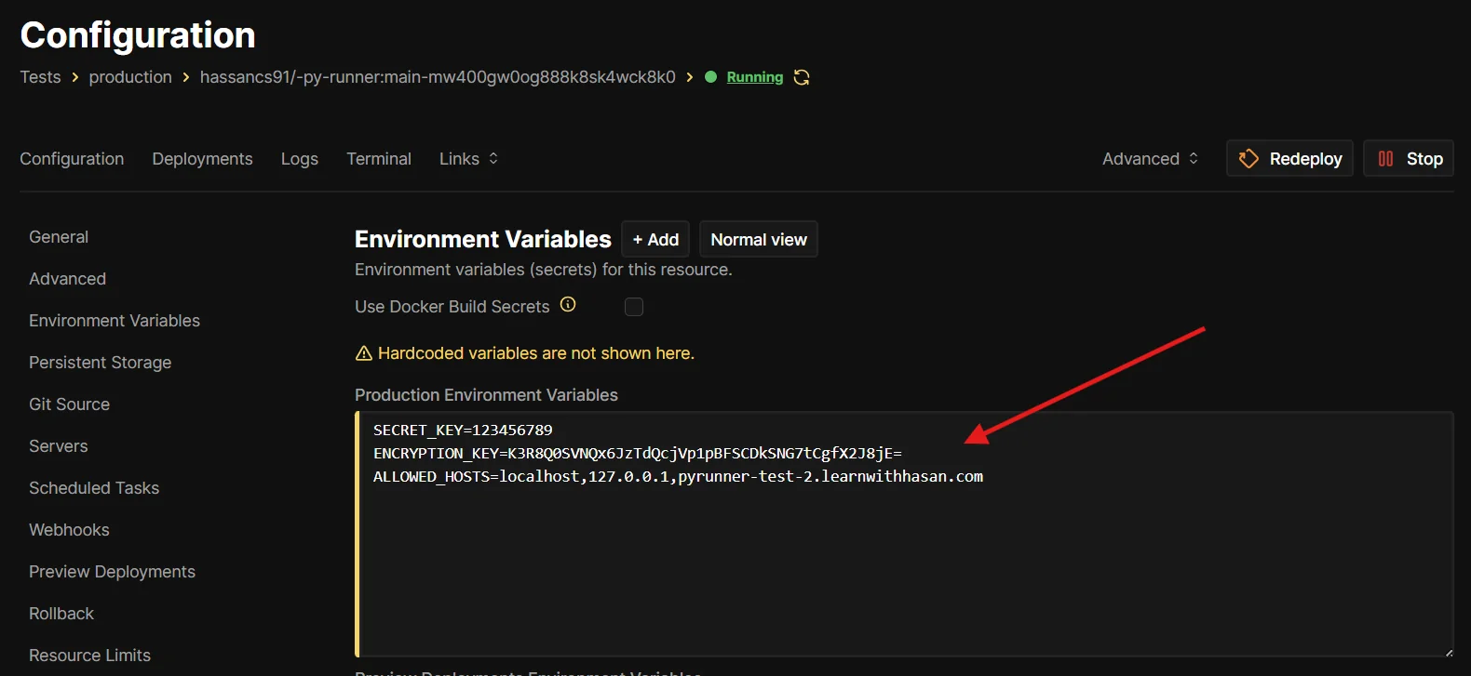Click the Redeploy button
This screenshot has height=676, width=1471.
(1289, 158)
